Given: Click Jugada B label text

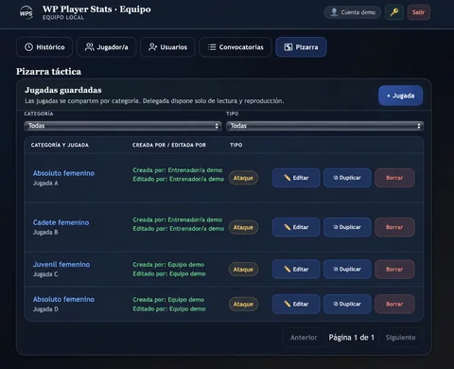Looking at the screenshot, I should pyautogui.click(x=45, y=233).
